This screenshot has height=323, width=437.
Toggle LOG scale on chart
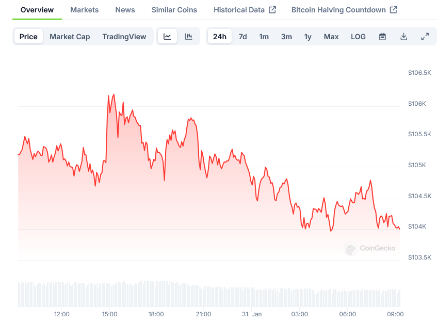click(358, 37)
